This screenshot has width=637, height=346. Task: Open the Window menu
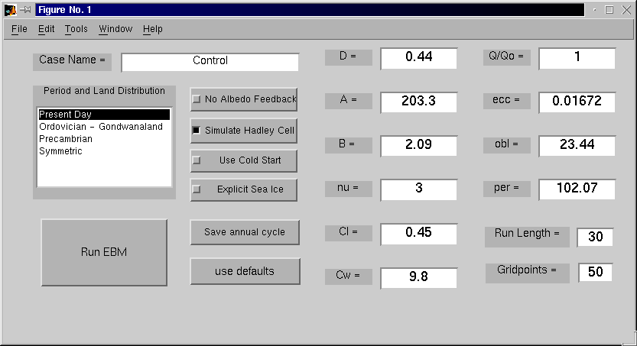point(115,29)
